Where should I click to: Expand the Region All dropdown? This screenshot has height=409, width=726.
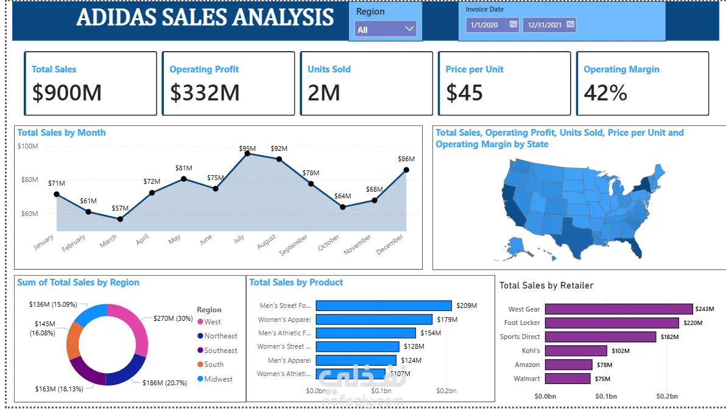(385, 29)
